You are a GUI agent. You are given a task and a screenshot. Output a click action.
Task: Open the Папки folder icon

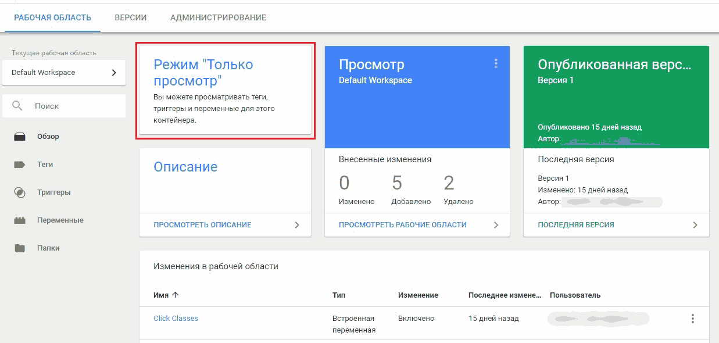tap(20, 248)
